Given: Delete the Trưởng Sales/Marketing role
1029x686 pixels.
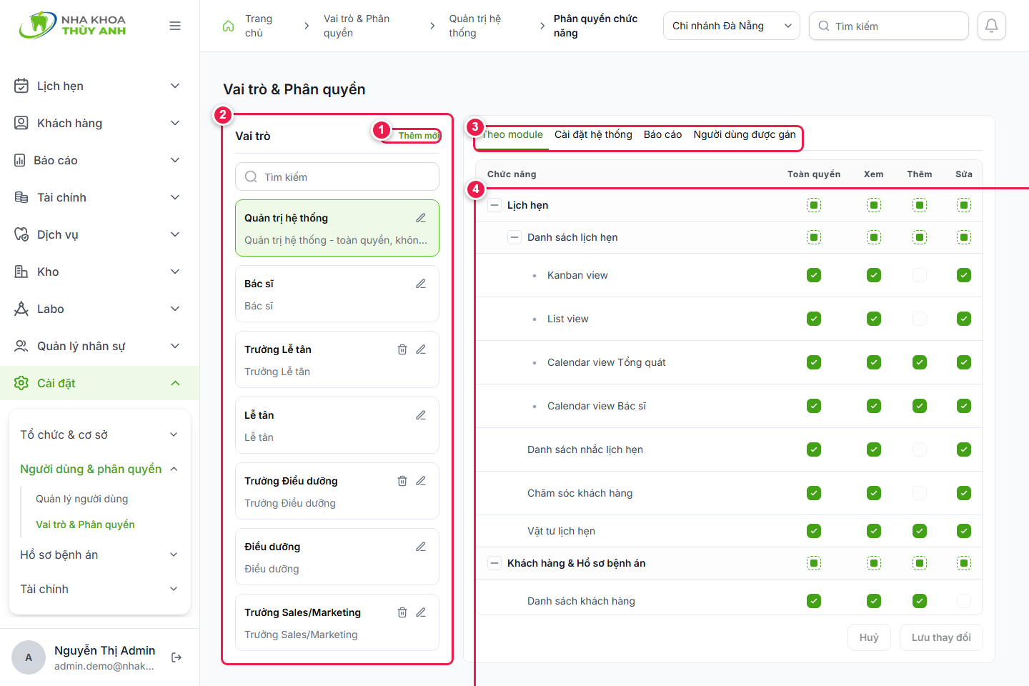Looking at the screenshot, I should click(402, 612).
